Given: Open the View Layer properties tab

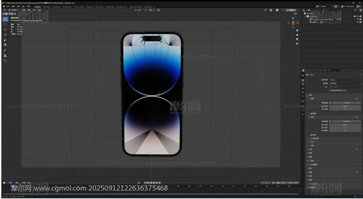Looking at the screenshot, I should (303, 88).
